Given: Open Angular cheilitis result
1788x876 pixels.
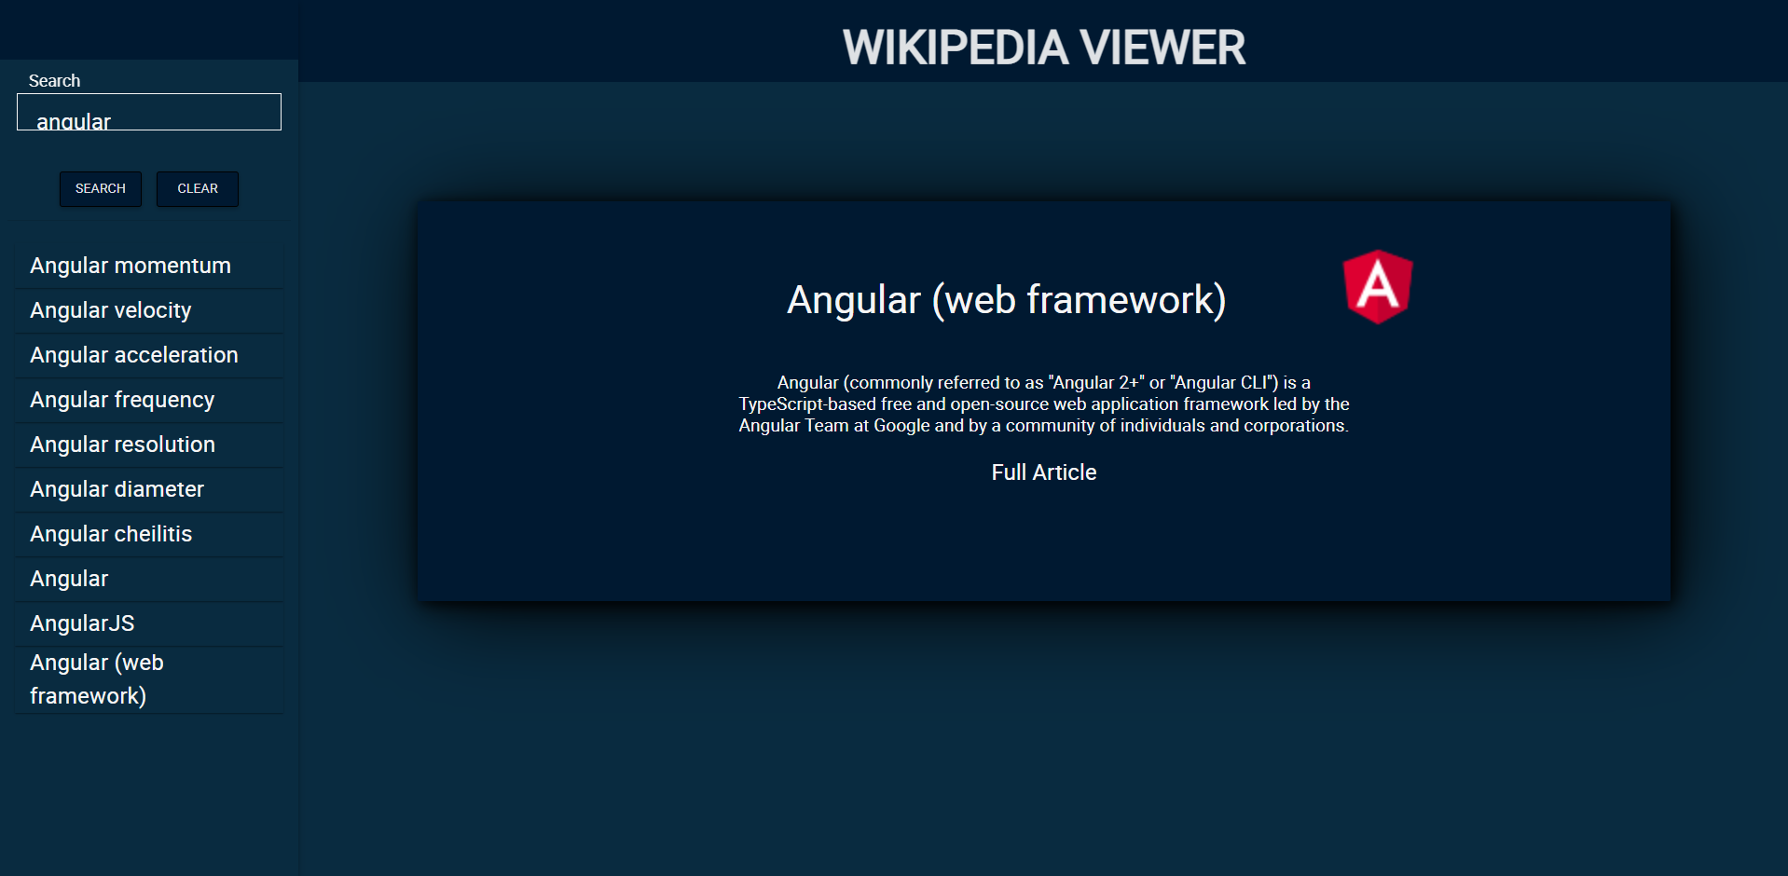Looking at the screenshot, I should point(149,534).
